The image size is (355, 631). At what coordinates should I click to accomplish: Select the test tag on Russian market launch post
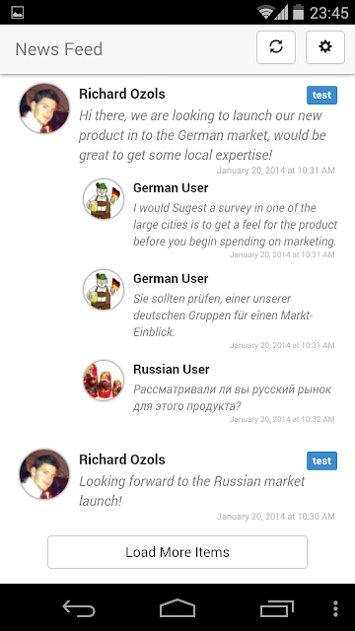(322, 461)
